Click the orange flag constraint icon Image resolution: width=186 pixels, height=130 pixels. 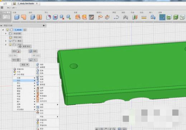click(100, 17)
